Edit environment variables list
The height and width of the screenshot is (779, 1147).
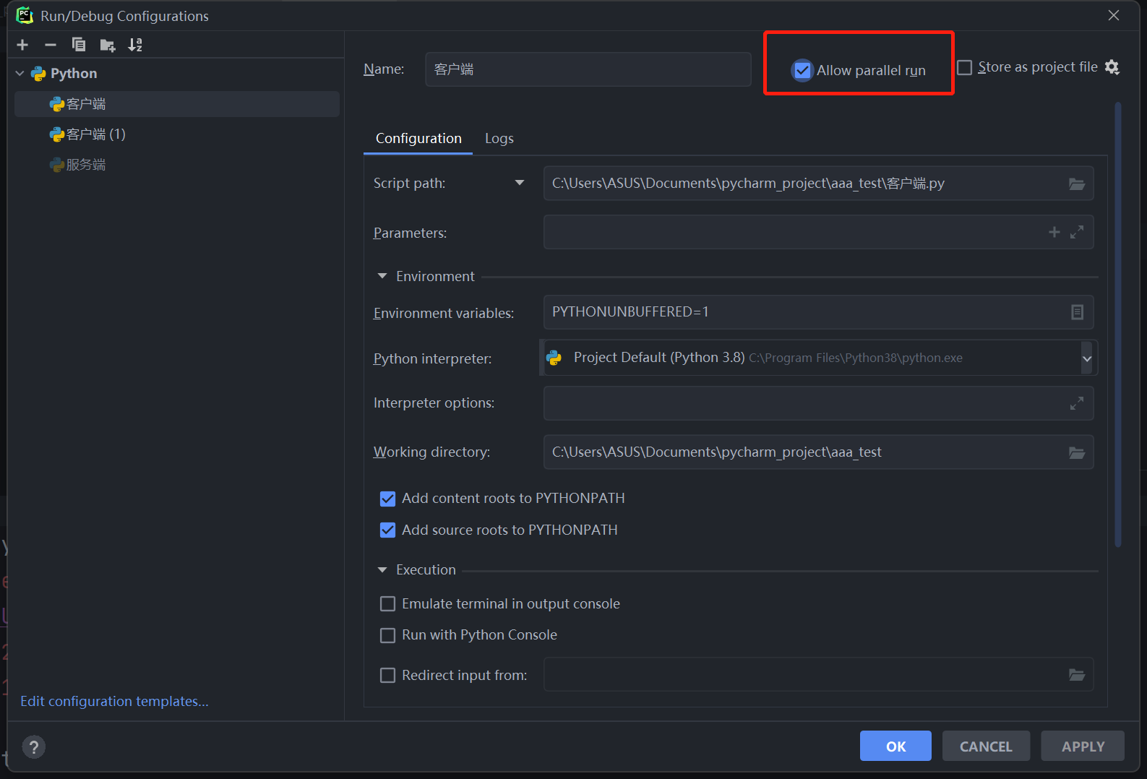tap(1077, 312)
